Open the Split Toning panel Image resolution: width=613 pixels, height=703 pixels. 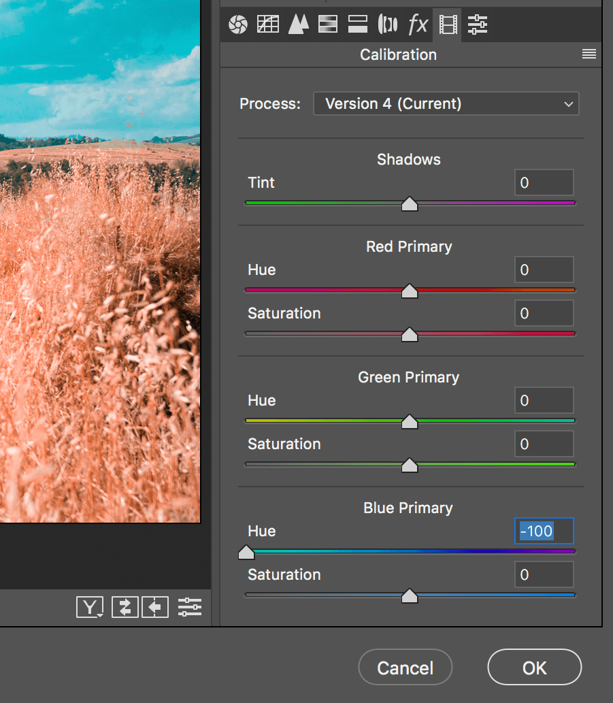pyautogui.click(x=357, y=24)
